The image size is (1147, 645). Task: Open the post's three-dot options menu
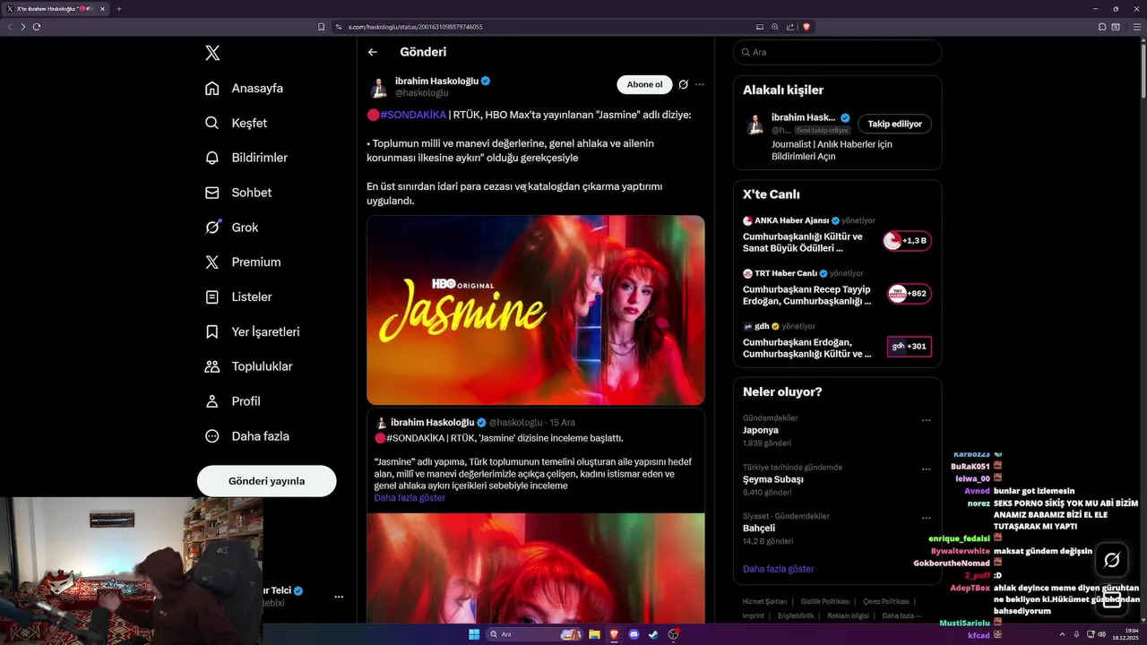click(x=700, y=84)
